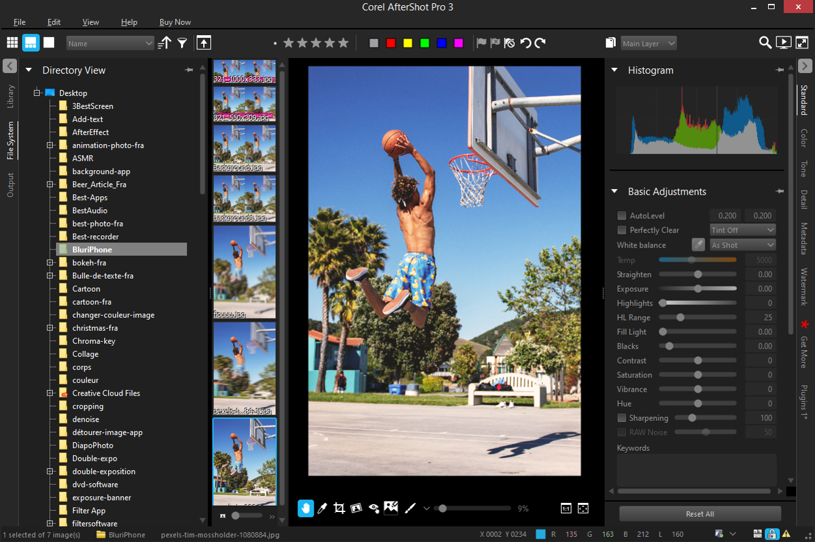Screen dimensions: 815x542
Task: Open the White balance As Shot dropdown
Action: [742, 244]
